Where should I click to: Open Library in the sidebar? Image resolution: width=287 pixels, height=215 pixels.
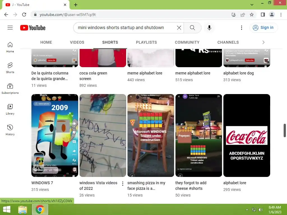click(10, 109)
